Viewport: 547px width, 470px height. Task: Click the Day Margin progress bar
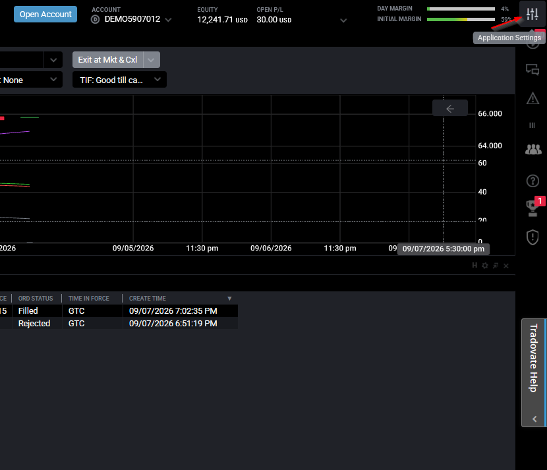coord(461,9)
